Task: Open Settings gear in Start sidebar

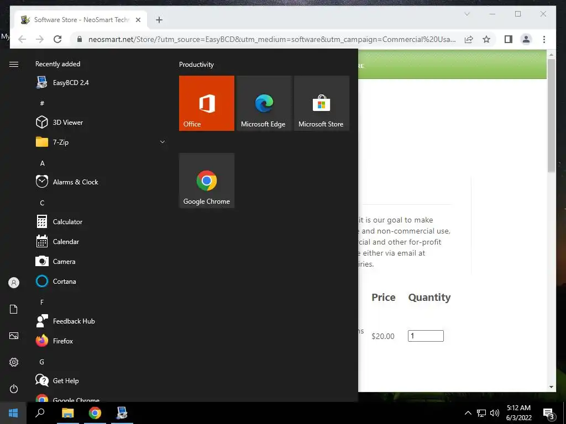Action: [14, 362]
